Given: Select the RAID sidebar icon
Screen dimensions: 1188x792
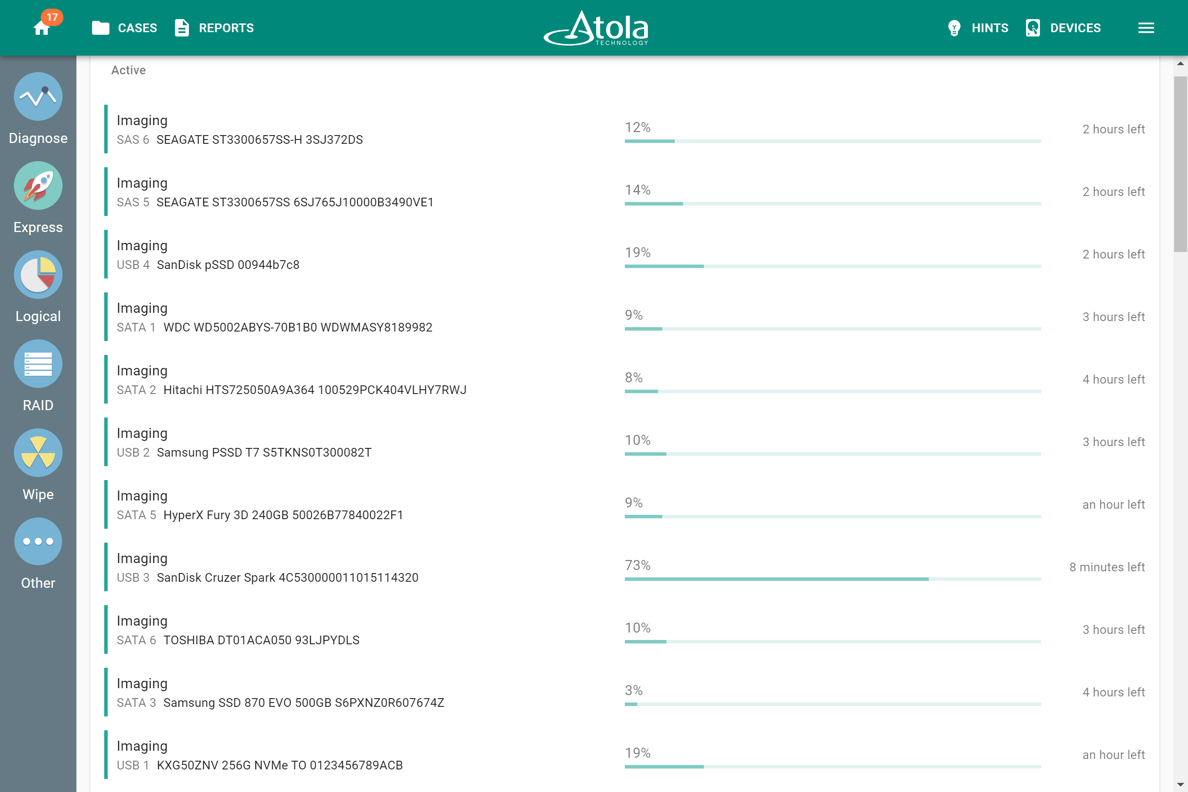Looking at the screenshot, I should click(38, 364).
